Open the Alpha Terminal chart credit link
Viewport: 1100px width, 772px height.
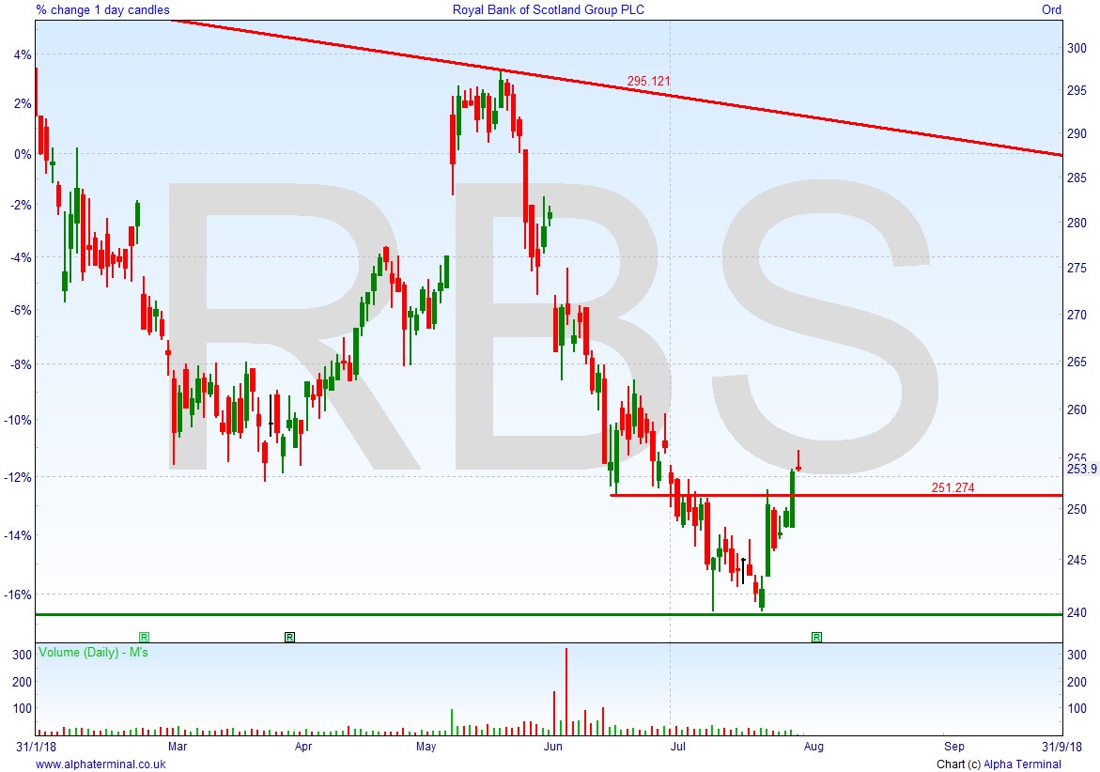pyautogui.click(x=1022, y=764)
